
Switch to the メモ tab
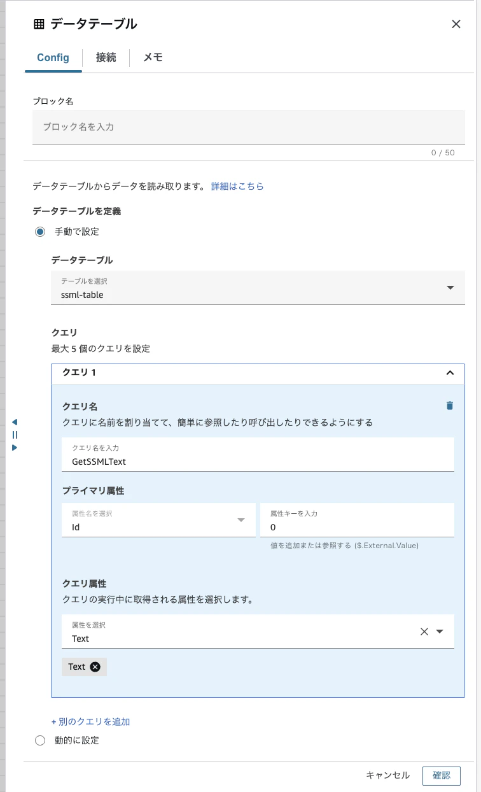pos(153,57)
